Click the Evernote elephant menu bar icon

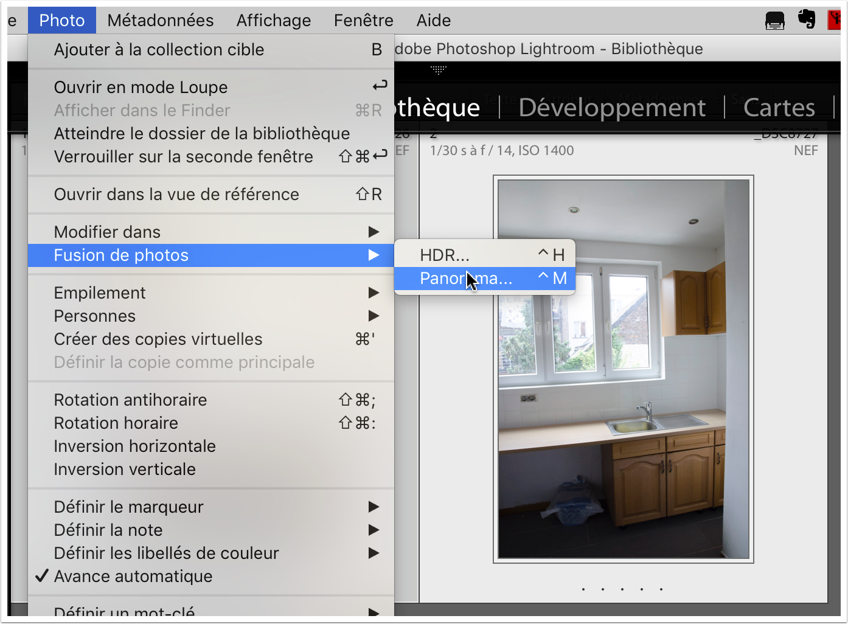pyautogui.click(x=807, y=19)
